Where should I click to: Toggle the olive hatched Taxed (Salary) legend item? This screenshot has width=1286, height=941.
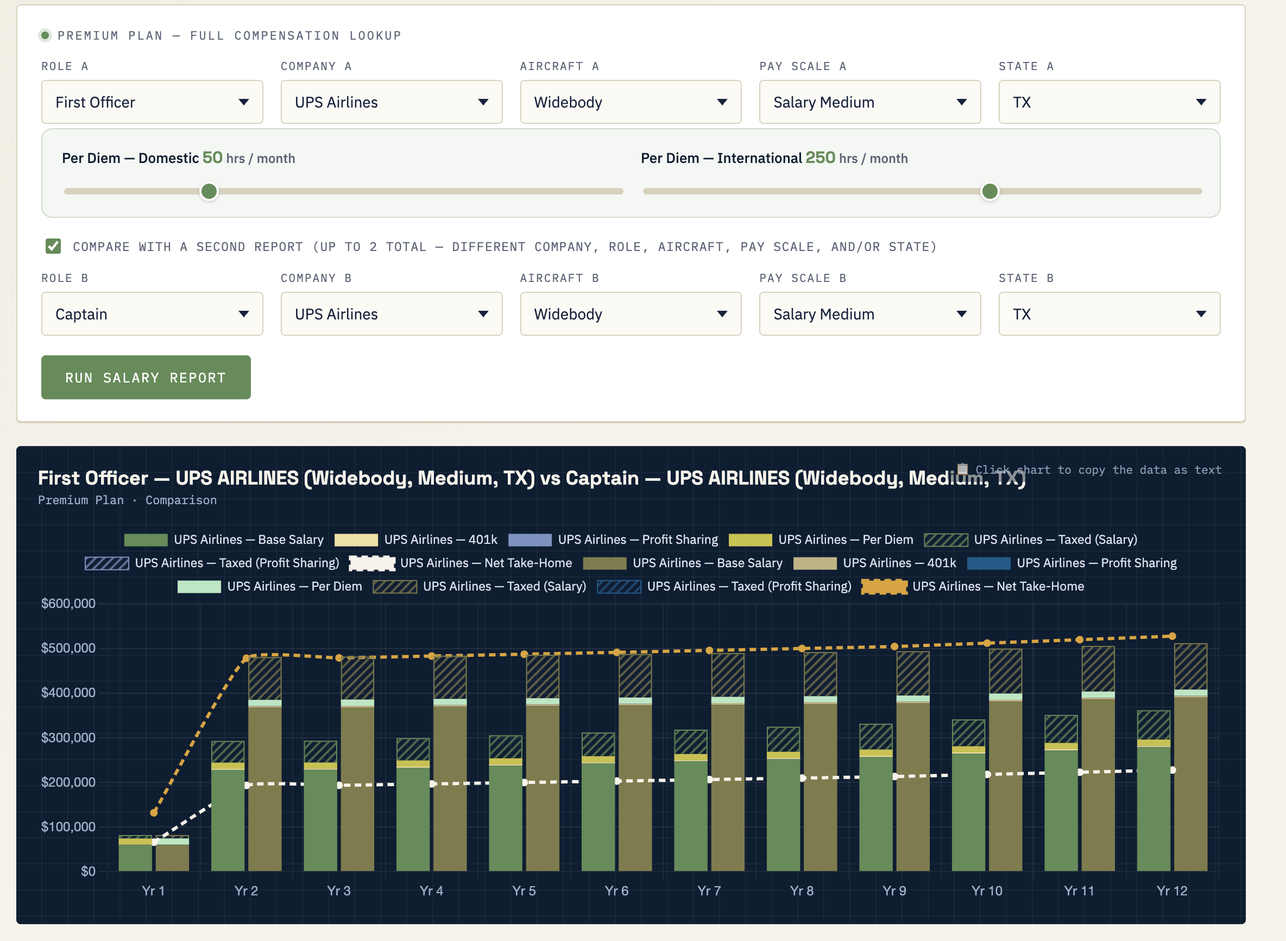(x=480, y=586)
